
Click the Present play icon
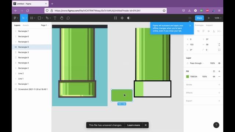pyautogui.click(x=209, y=18)
